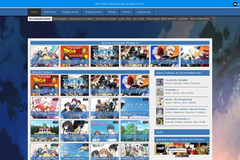This screenshot has height=160, width=240.
Task: Click the DanMachi Gaiden cover icon
Action: 160,111
